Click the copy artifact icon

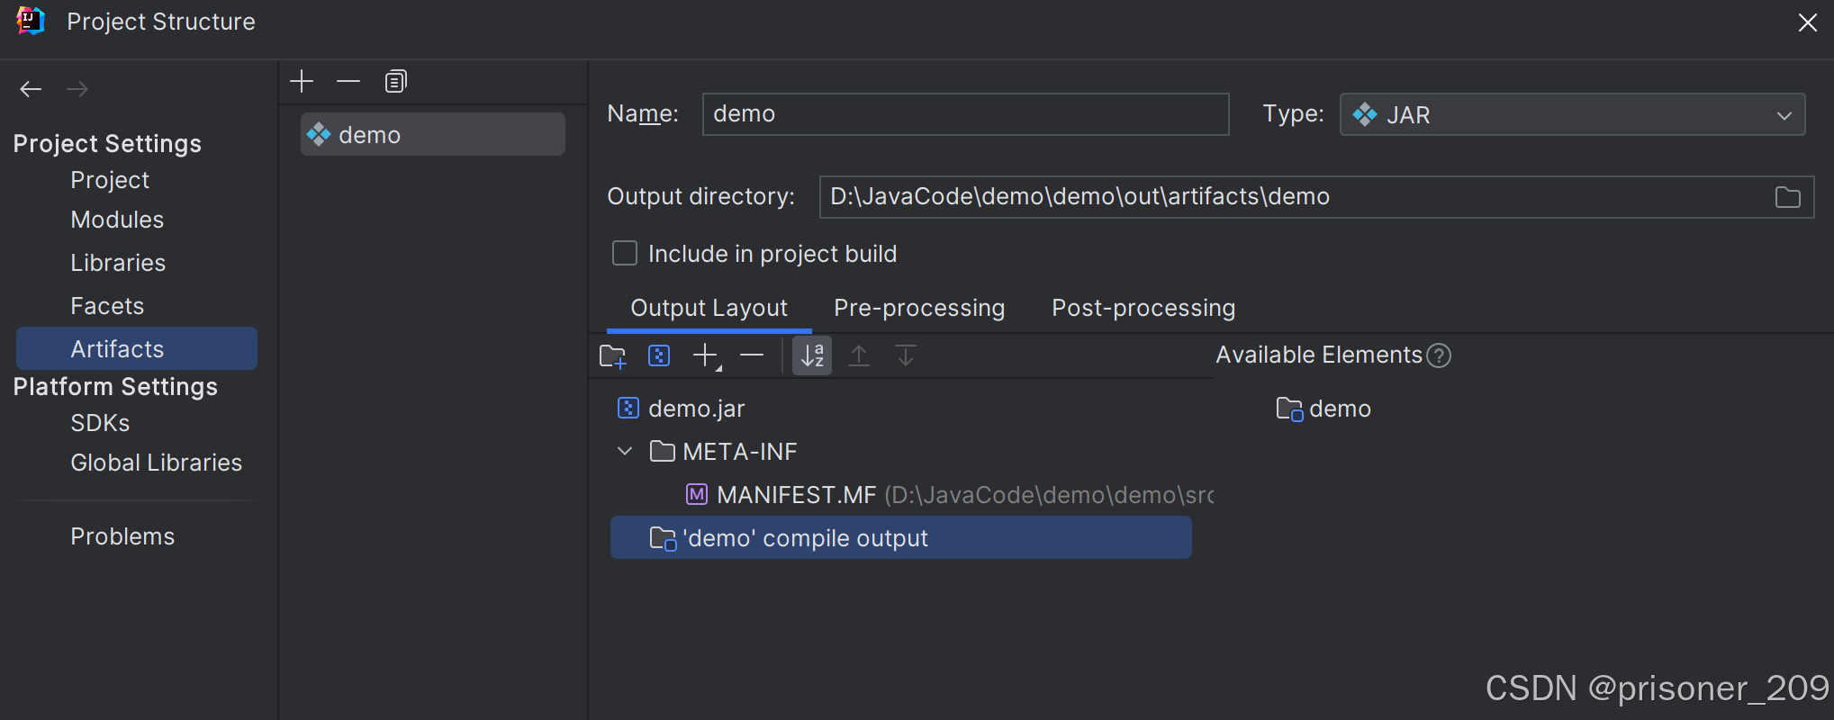coord(395,82)
